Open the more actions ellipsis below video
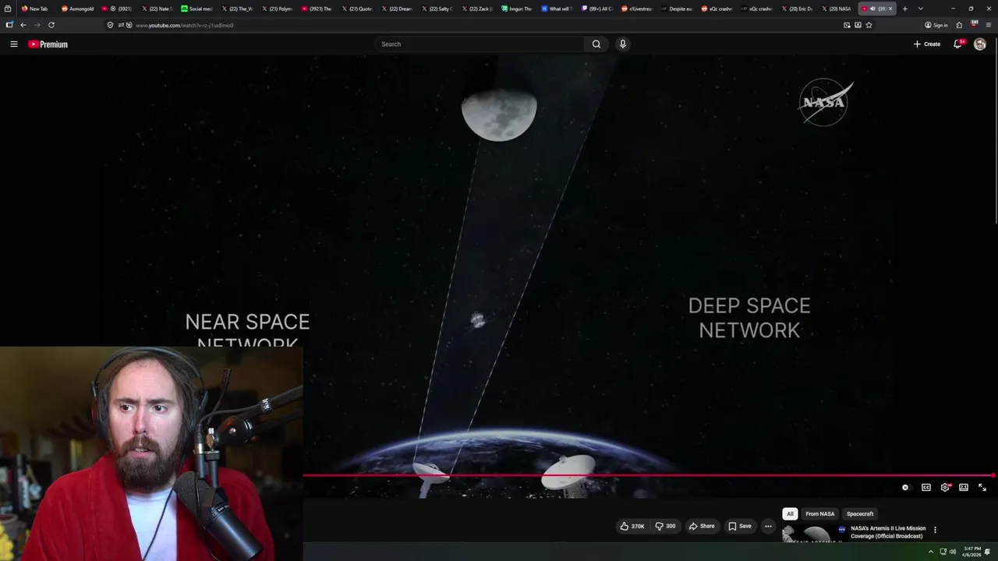998x561 pixels. pos(768,527)
